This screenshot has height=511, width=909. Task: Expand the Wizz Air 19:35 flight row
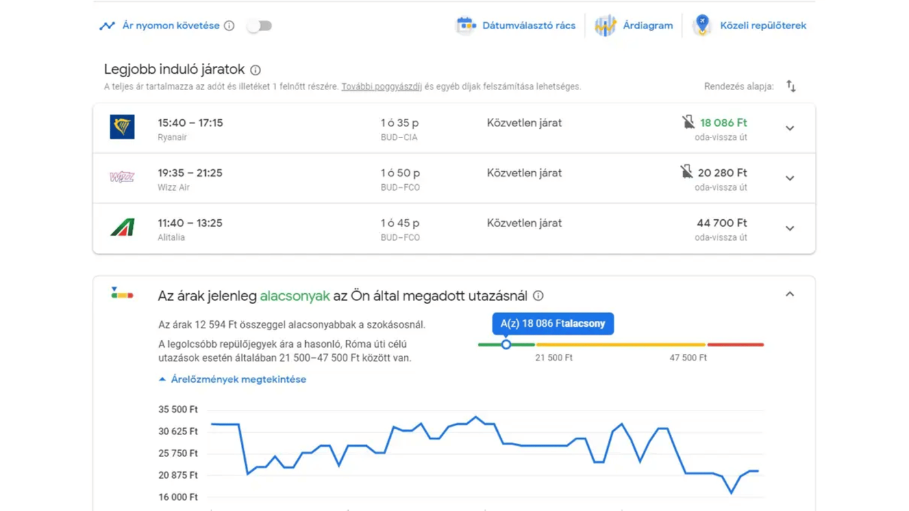click(790, 178)
